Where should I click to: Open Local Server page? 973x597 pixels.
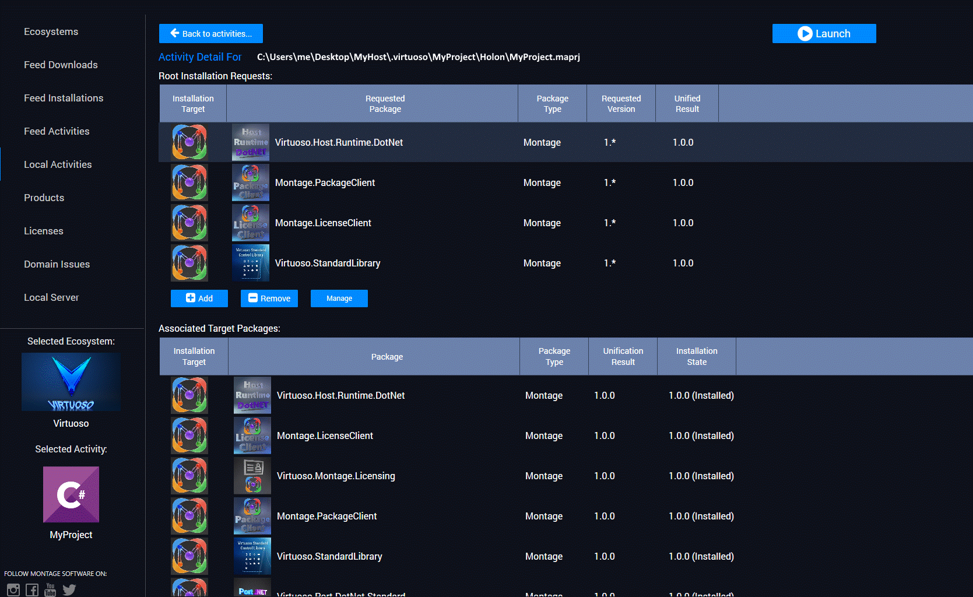(x=51, y=297)
